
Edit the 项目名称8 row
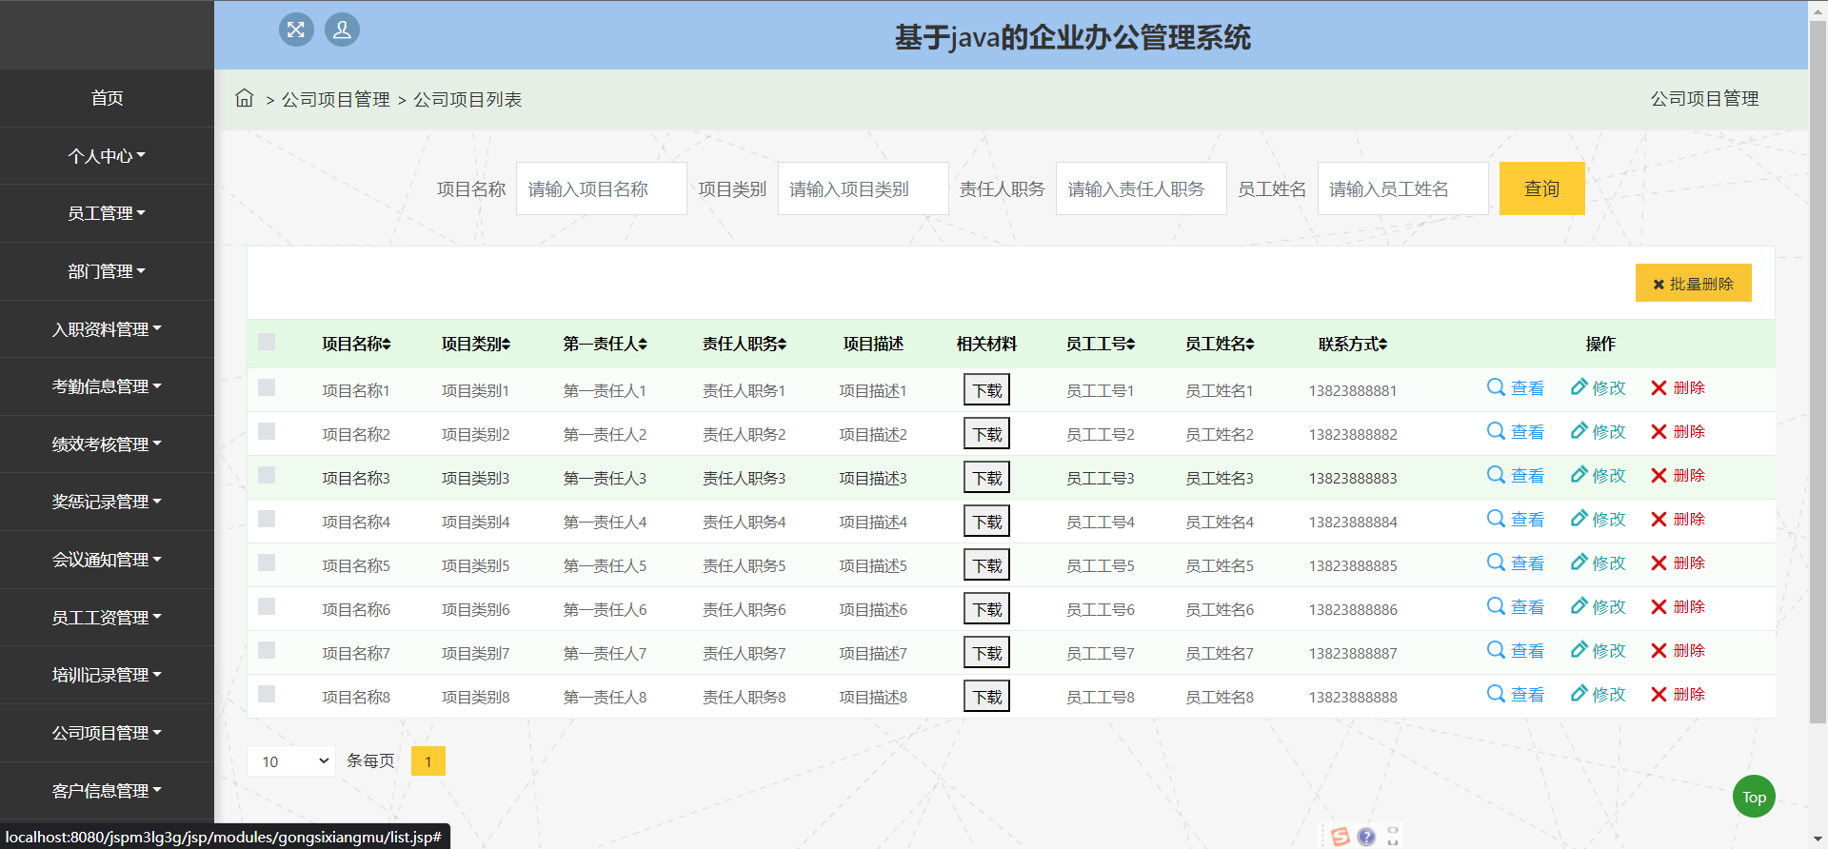pyautogui.click(x=1599, y=694)
